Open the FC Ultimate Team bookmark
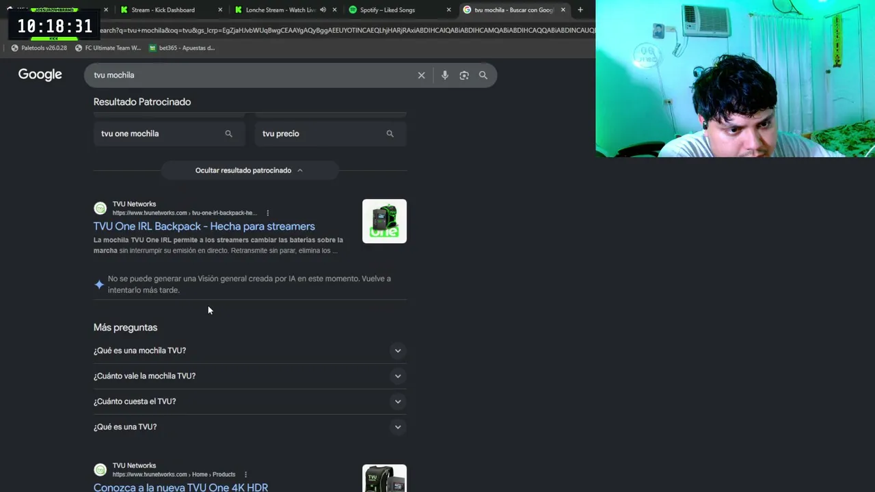The image size is (875, 492). (x=107, y=48)
